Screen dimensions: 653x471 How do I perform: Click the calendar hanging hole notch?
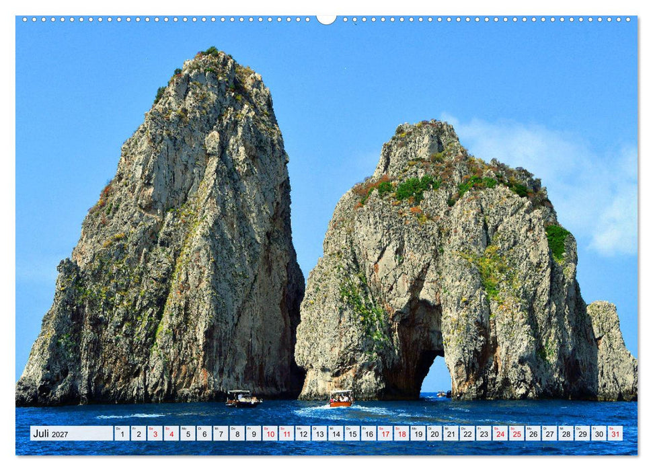click(327, 20)
